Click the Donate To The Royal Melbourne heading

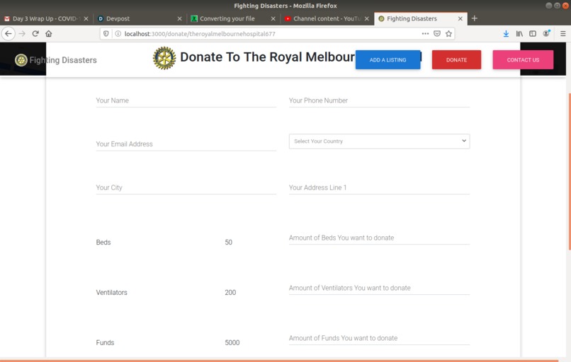point(267,57)
